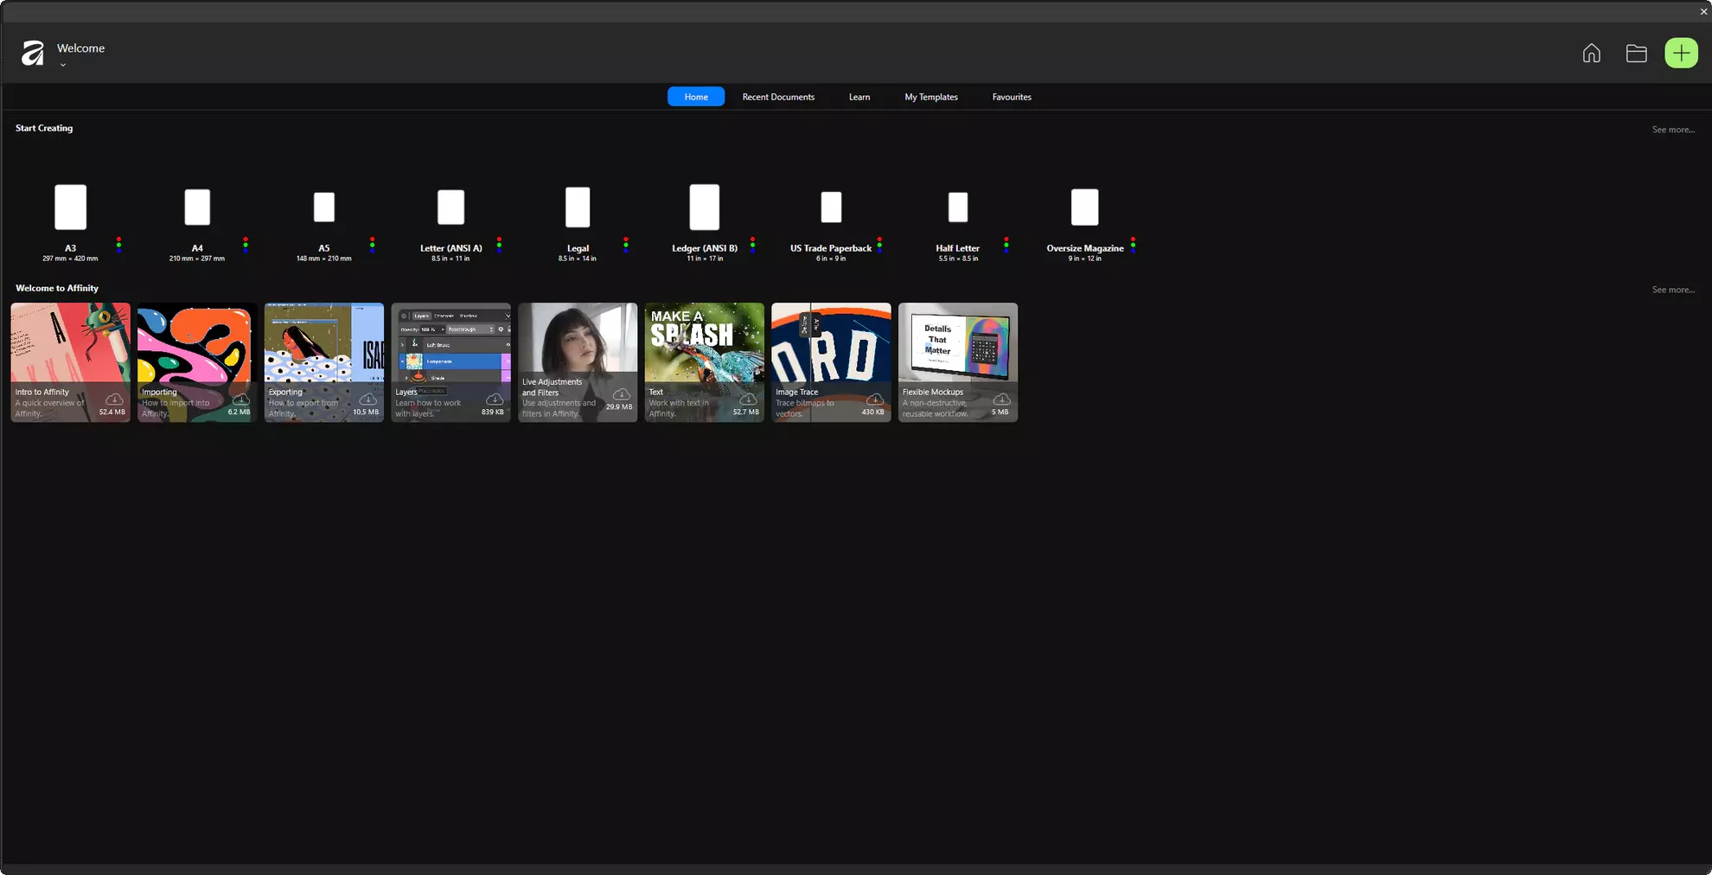Select the A4 page preset
This screenshot has width=1712, height=875.
[x=197, y=208]
